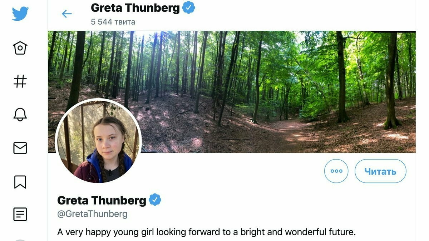Screen dimensions: 429x241
Task: Click the 5 544 твита count text
Action: tap(113, 22)
